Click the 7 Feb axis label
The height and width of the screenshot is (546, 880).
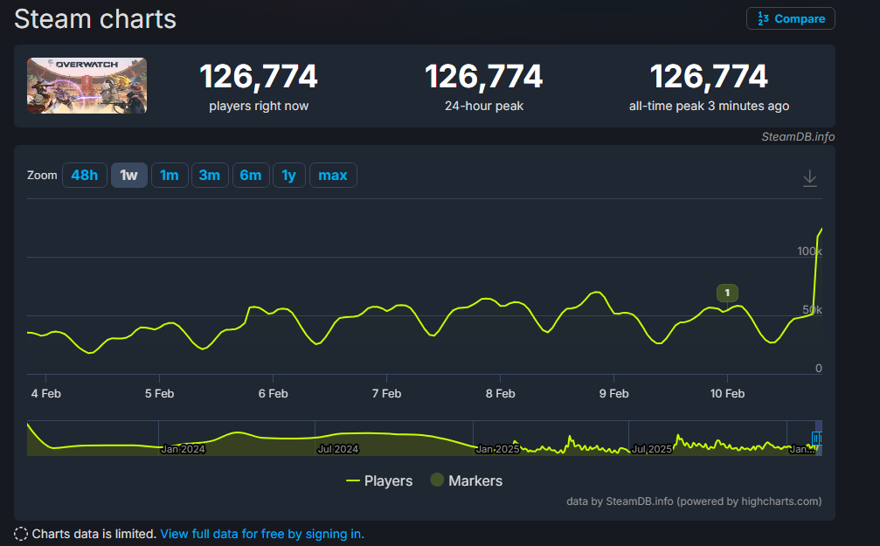[x=386, y=393]
